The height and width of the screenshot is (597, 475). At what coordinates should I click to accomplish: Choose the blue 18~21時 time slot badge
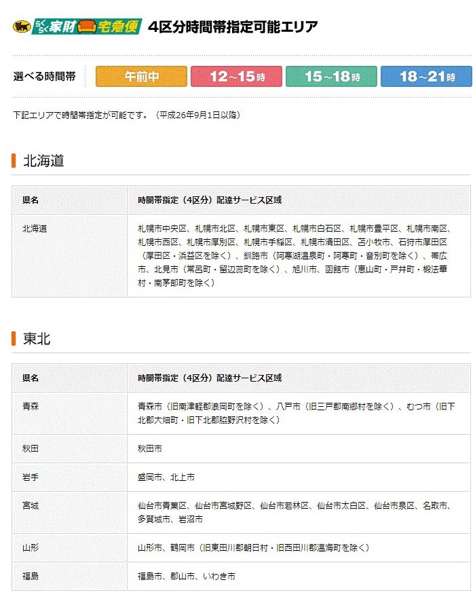426,77
